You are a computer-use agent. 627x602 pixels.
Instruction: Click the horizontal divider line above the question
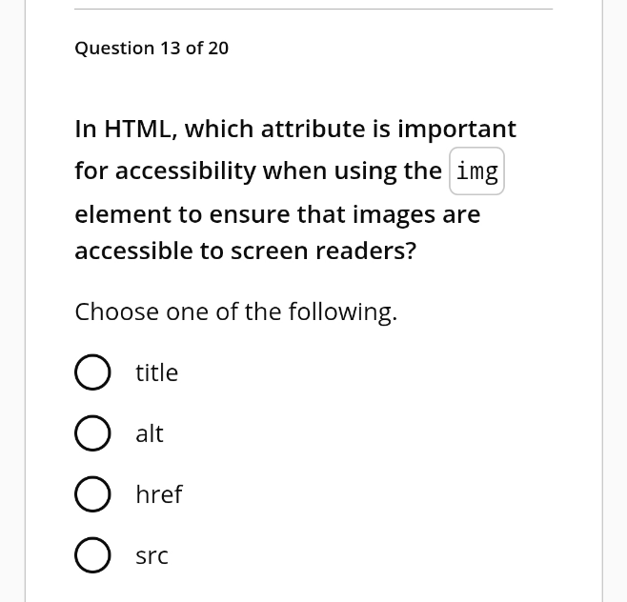313,9
